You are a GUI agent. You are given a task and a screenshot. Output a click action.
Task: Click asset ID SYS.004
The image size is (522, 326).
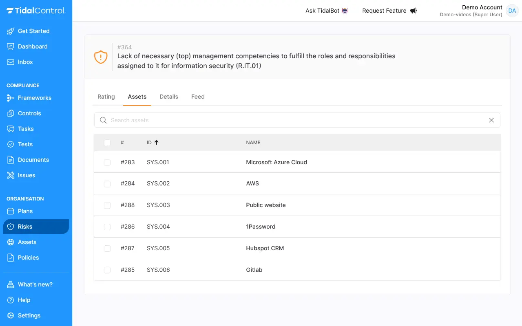click(158, 227)
